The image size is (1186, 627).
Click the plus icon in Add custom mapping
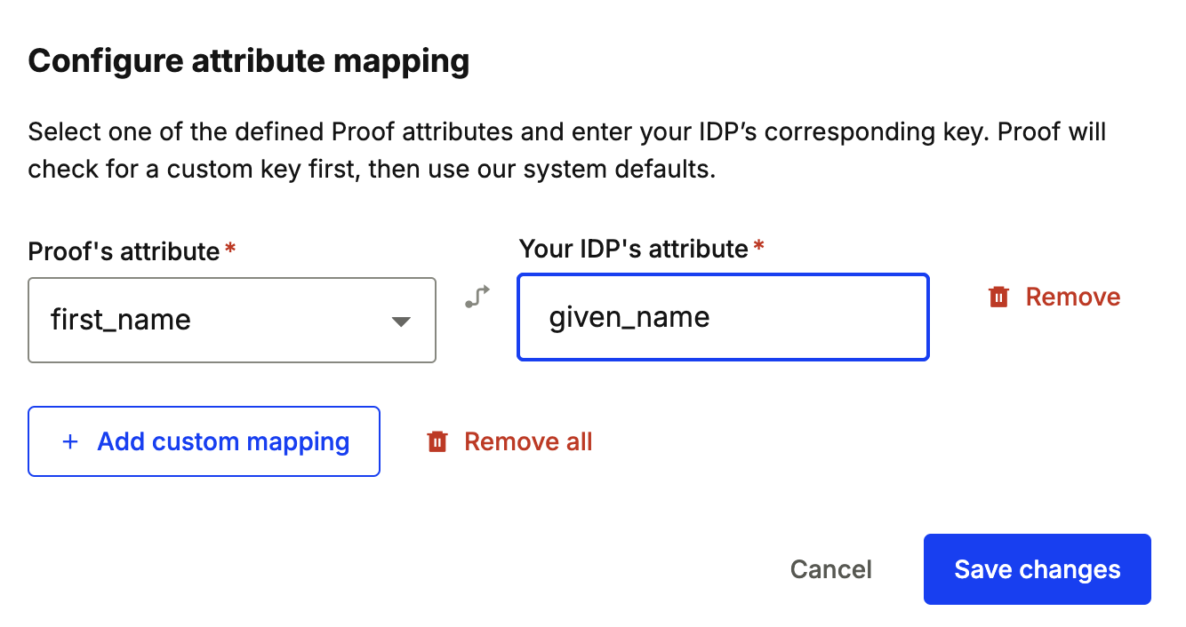click(x=70, y=441)
